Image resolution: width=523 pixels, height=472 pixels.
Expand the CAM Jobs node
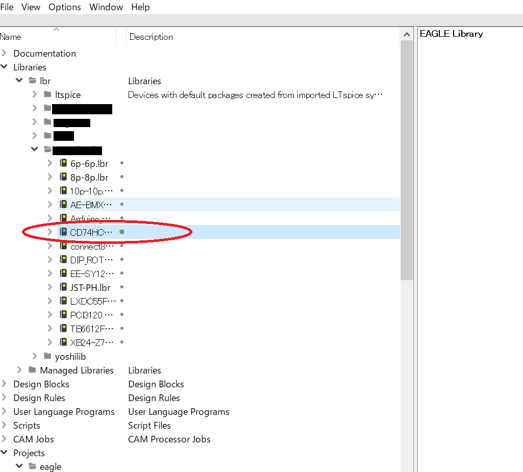[x=4, y=439]
